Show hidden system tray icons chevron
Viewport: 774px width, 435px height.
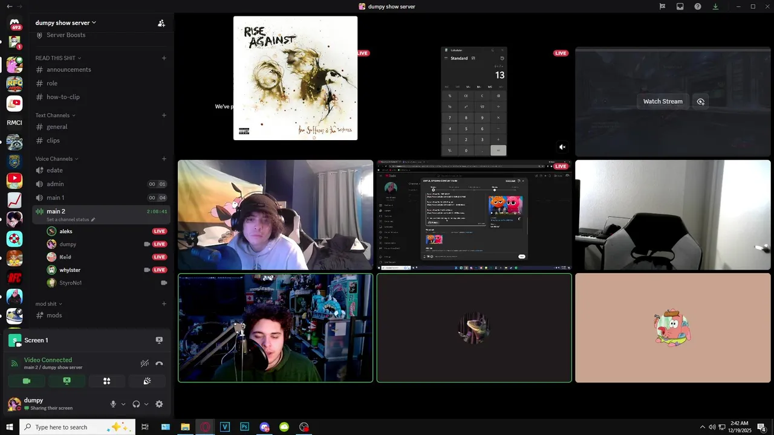702,427
